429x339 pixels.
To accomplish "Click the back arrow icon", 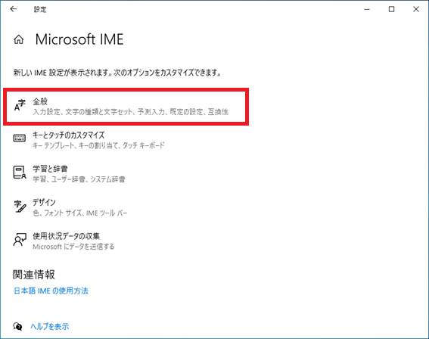I will pyautogui.click(x=13, y=9).
